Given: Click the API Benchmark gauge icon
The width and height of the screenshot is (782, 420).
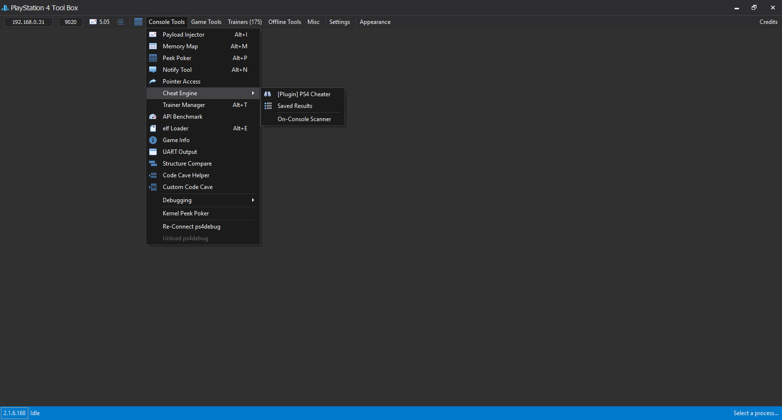Looking at the screenshot, I should click(x=153, y=117).
